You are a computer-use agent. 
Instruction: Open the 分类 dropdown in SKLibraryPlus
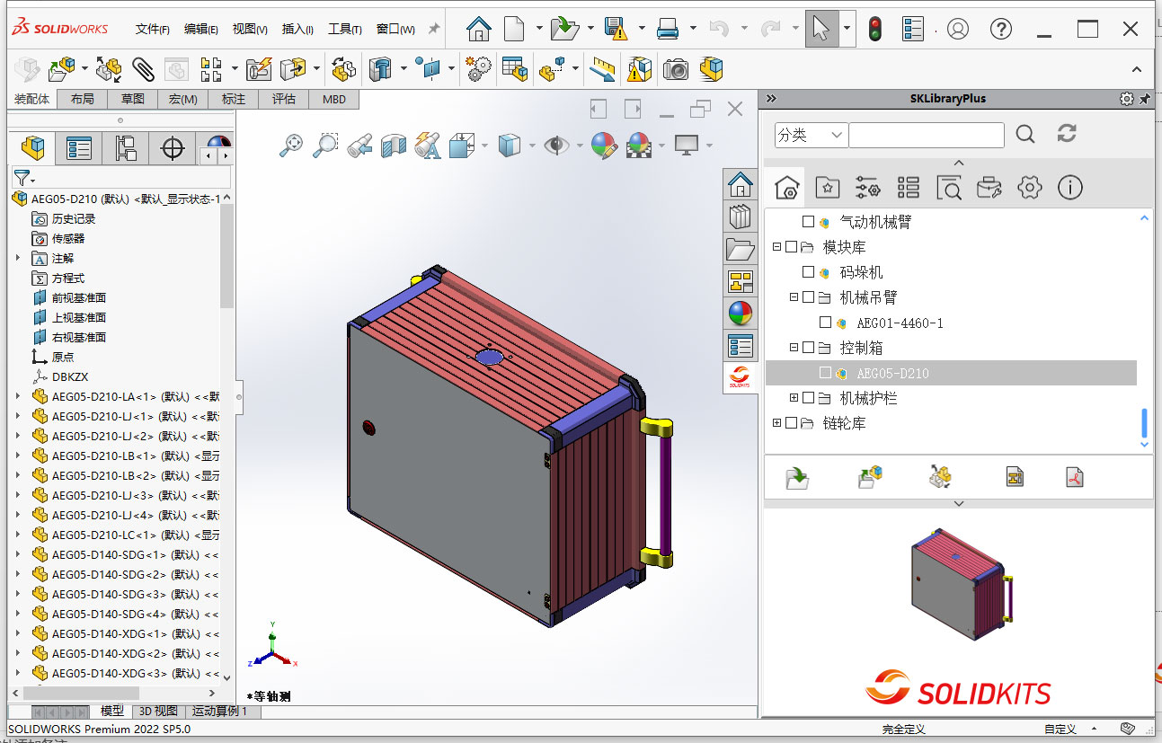(x=809, y=135)
